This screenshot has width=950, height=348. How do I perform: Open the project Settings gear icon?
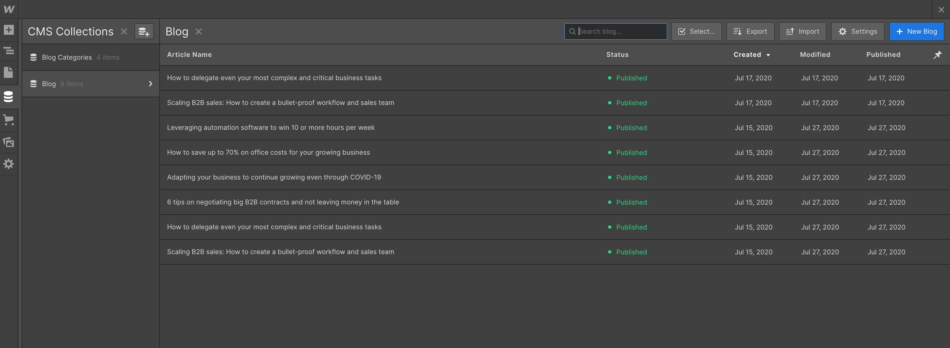pyautogui.click(x=9, y=164)
